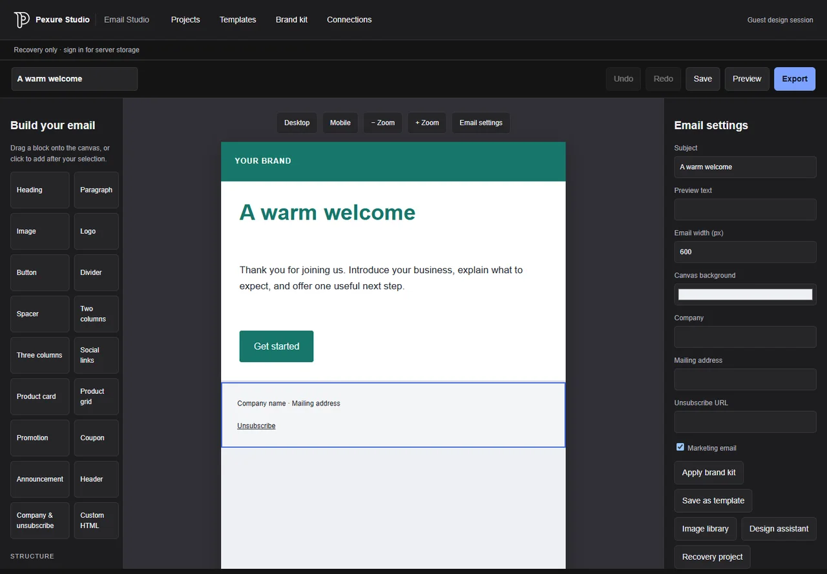Click the Redo button
The image size is (827, 574).
click(664, 79)
